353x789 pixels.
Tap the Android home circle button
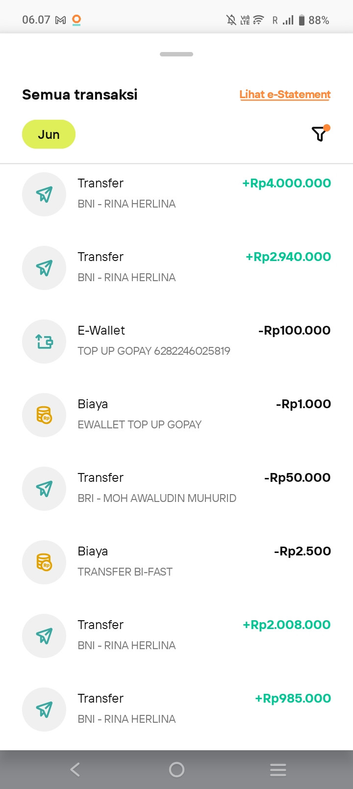[x=176, y=769]
